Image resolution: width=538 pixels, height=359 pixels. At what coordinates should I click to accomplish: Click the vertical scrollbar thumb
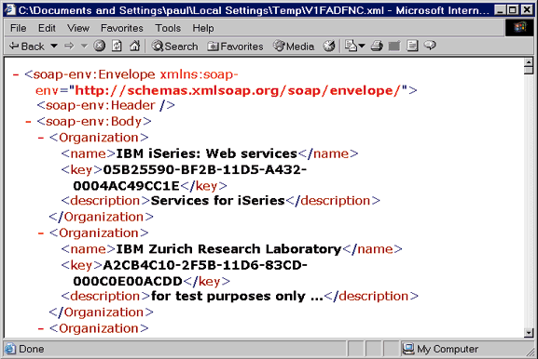click(x=529, y=70)
